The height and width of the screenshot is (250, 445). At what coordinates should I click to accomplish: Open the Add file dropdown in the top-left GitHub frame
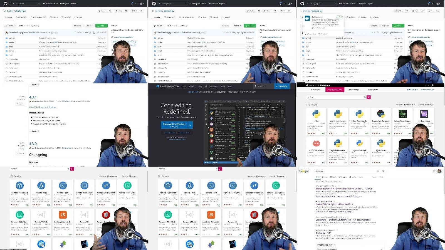point(89,26)
